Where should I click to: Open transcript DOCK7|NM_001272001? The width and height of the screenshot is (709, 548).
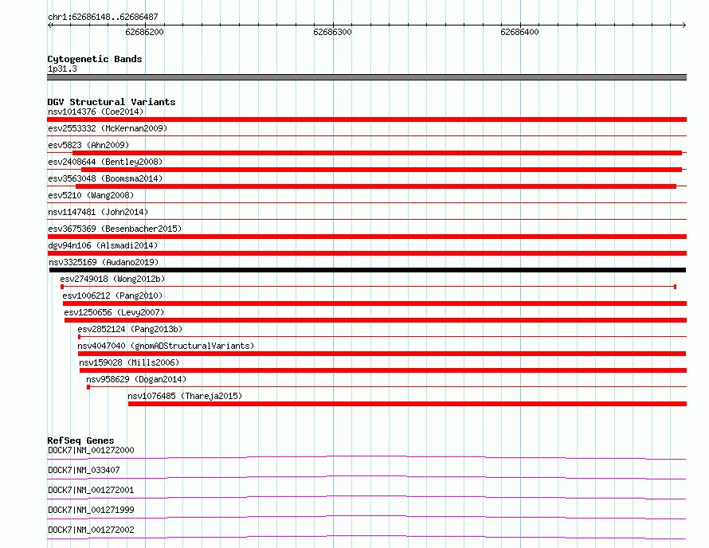point(91,490)
